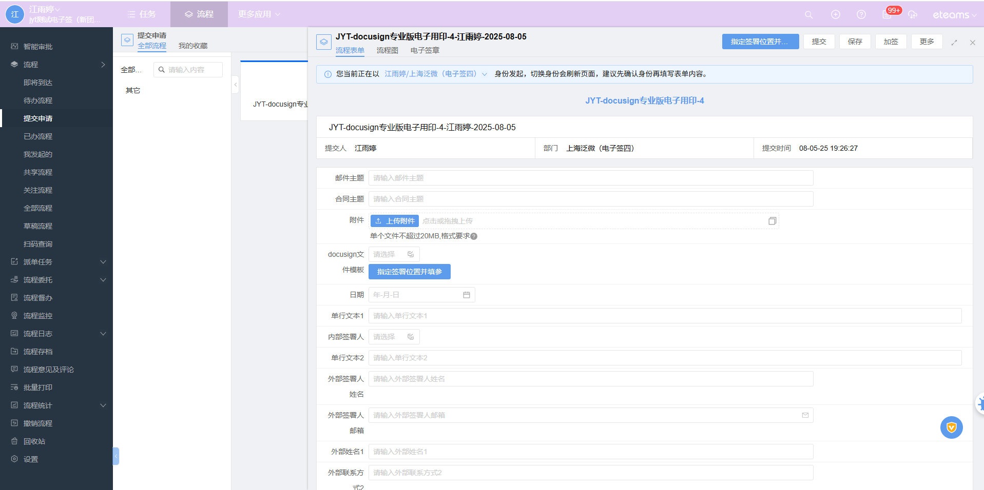Click the calendar icon in 日期 field
Image resolution: width=984 pixels, height=490 pixels.
click(466, 295)
